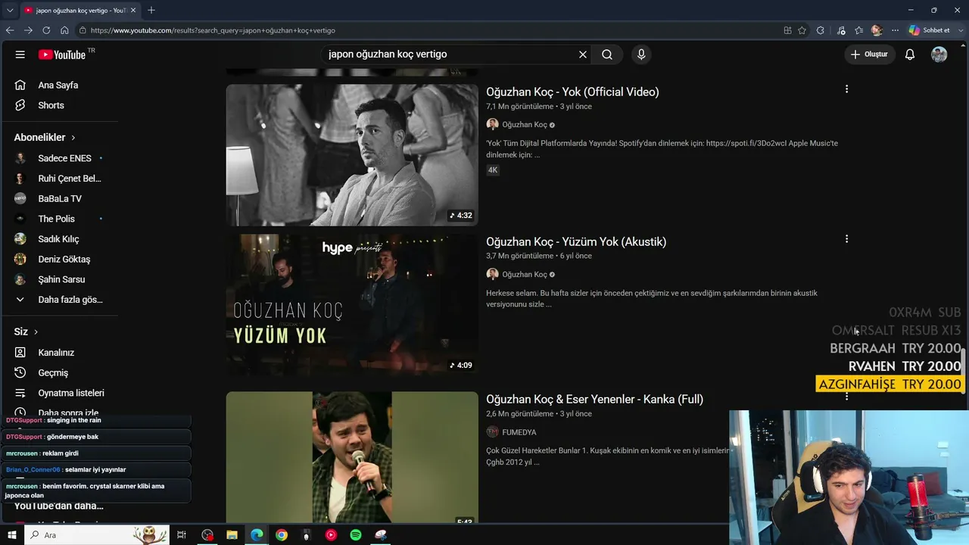Viewport: 969px width, 545px height.
Task: Open Oynatma listeleri in sidebar
Action: coord(59,394)
